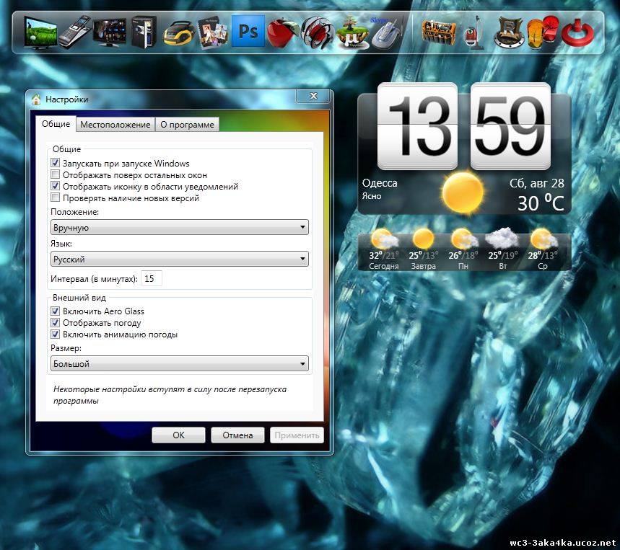The height and width of the screenshot is (550, 620).
Task: Open the vacuum cleaner dock icon
Action: tap(473, 33)
